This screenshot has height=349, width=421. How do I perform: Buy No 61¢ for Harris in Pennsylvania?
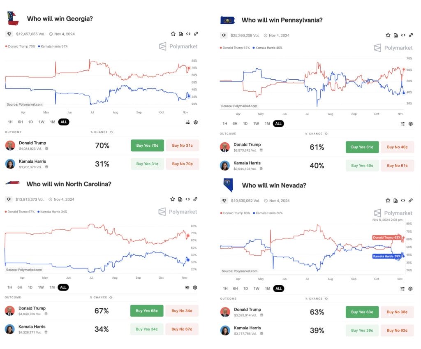(x=398, y=166)
